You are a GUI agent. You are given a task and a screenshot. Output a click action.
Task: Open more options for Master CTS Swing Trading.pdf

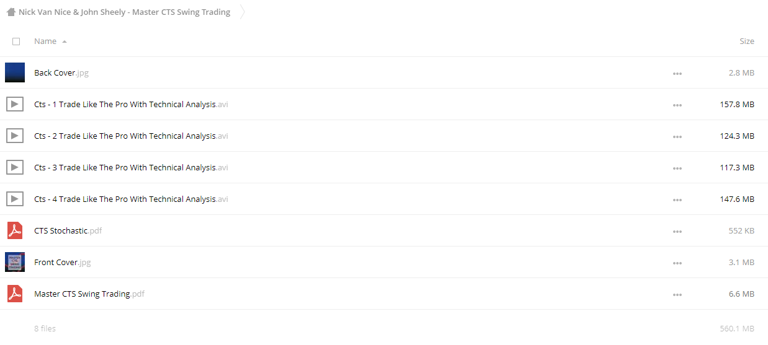click(x=677, y=294)
